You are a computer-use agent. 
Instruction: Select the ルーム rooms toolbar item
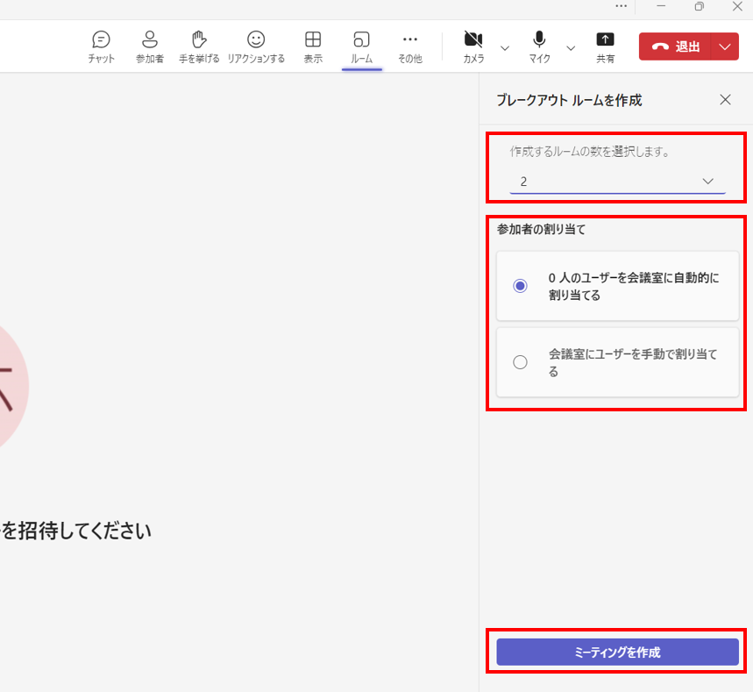tap(362, 47)
